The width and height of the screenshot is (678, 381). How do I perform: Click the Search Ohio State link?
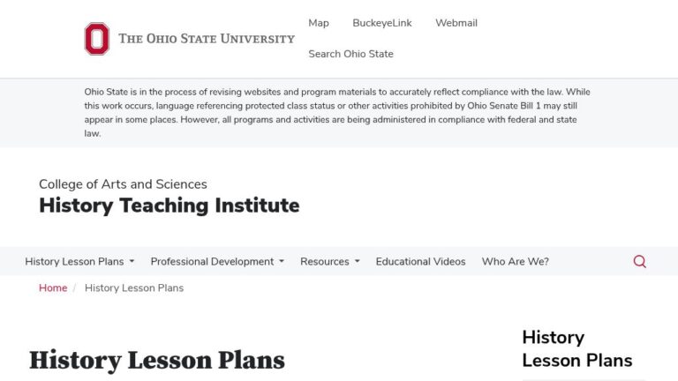[350, 54]
